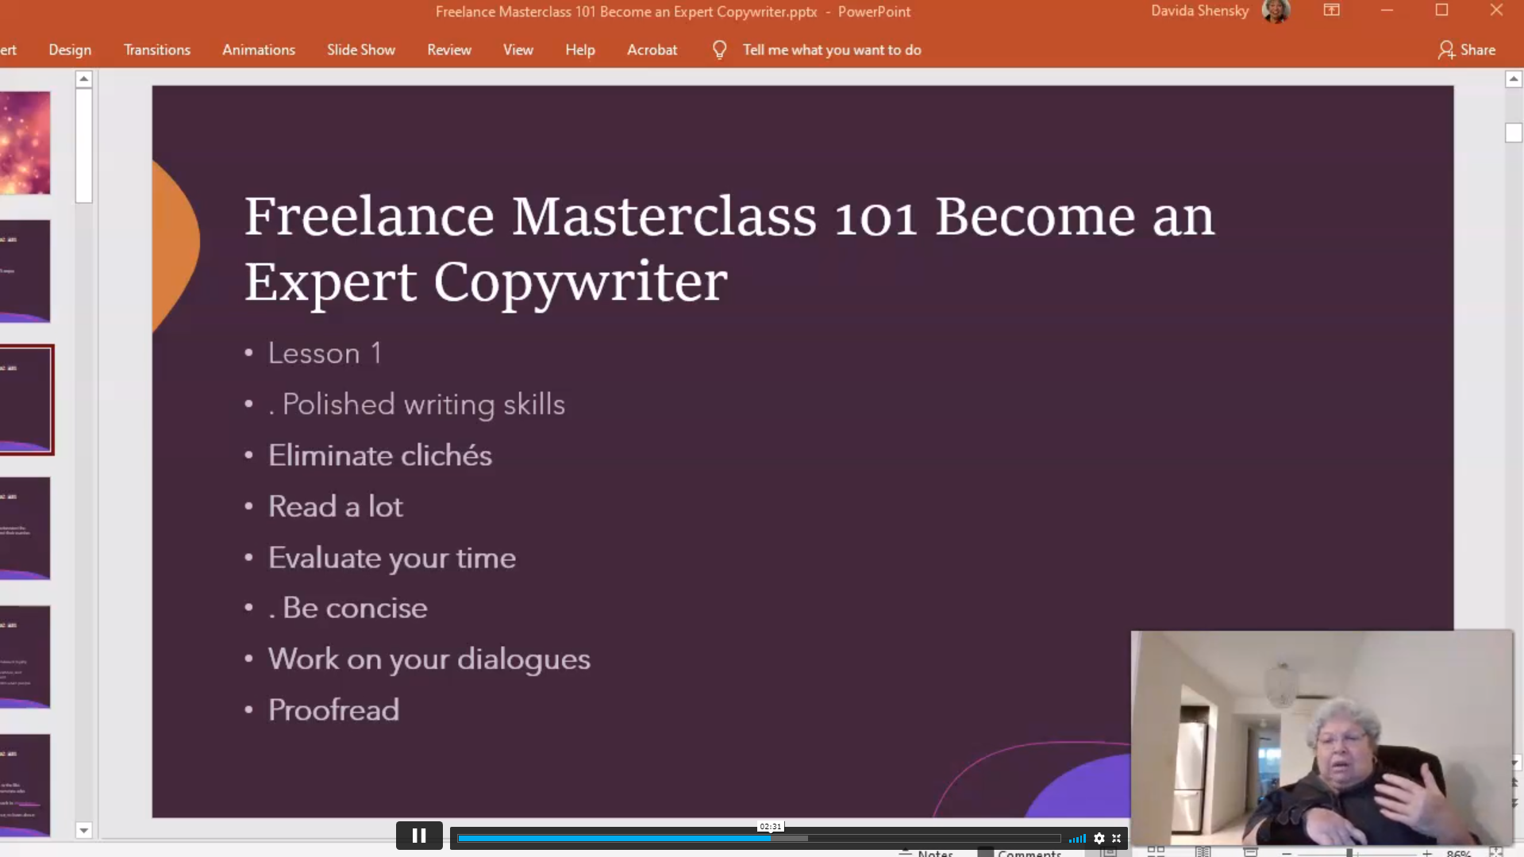Click the Share person icon
This screenshot has height=857, width=1524.
1445,50
